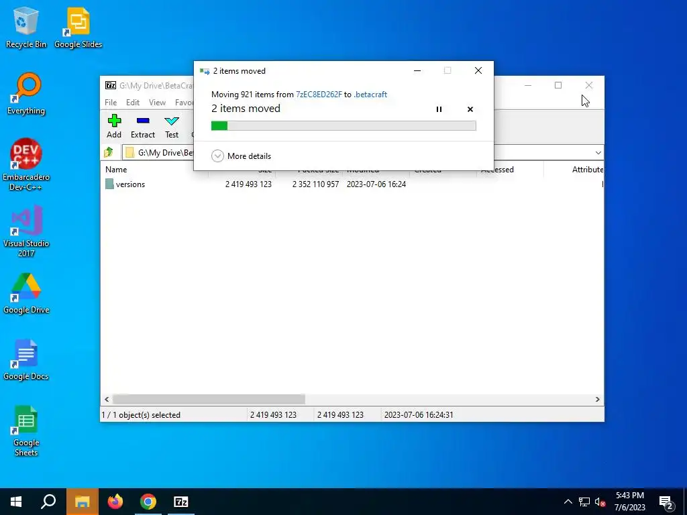
Task: Open the notification center icon
Action: point(666,503)
